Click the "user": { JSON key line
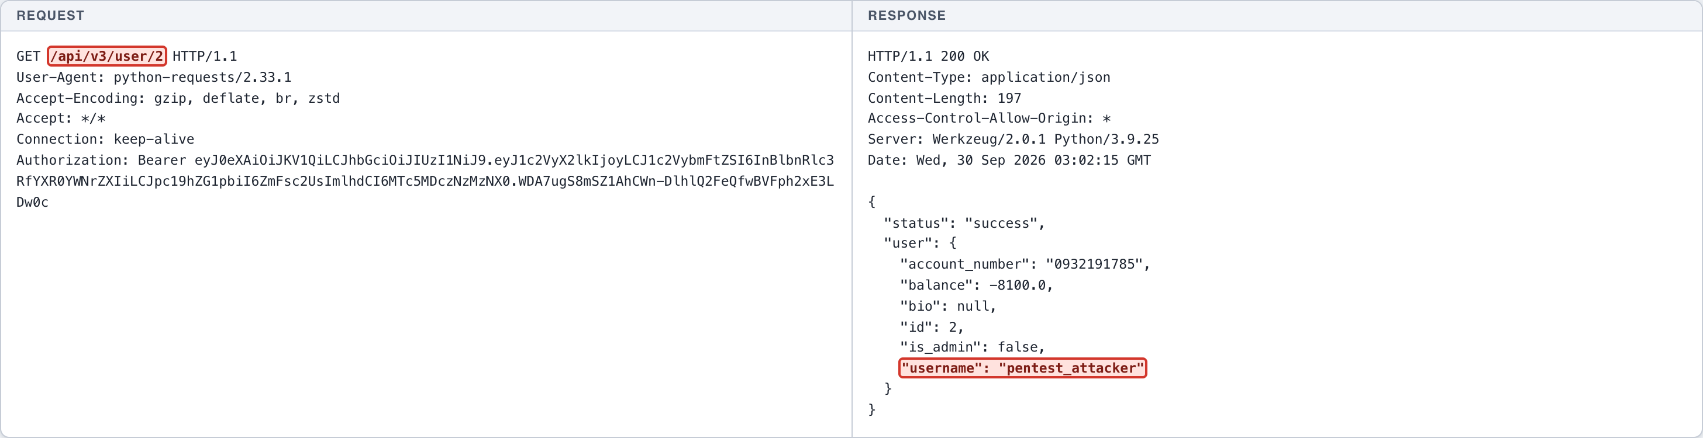Viewport: 1703px width, 438px height. point(921,243)
